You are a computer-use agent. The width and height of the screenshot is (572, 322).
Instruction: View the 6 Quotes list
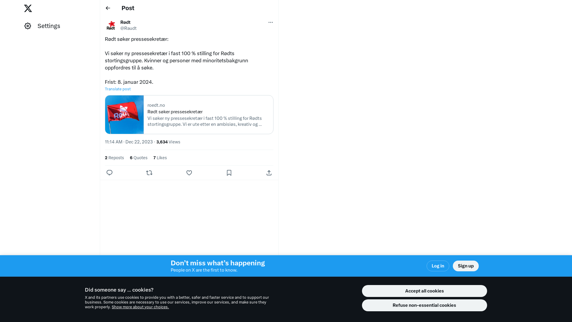pyautogui.click(x=139, y=158)
